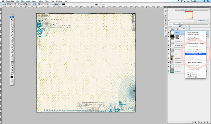Open the Tool Presets dock icon
The height and width of the screenshot is (124, 211).
(166, 16)
